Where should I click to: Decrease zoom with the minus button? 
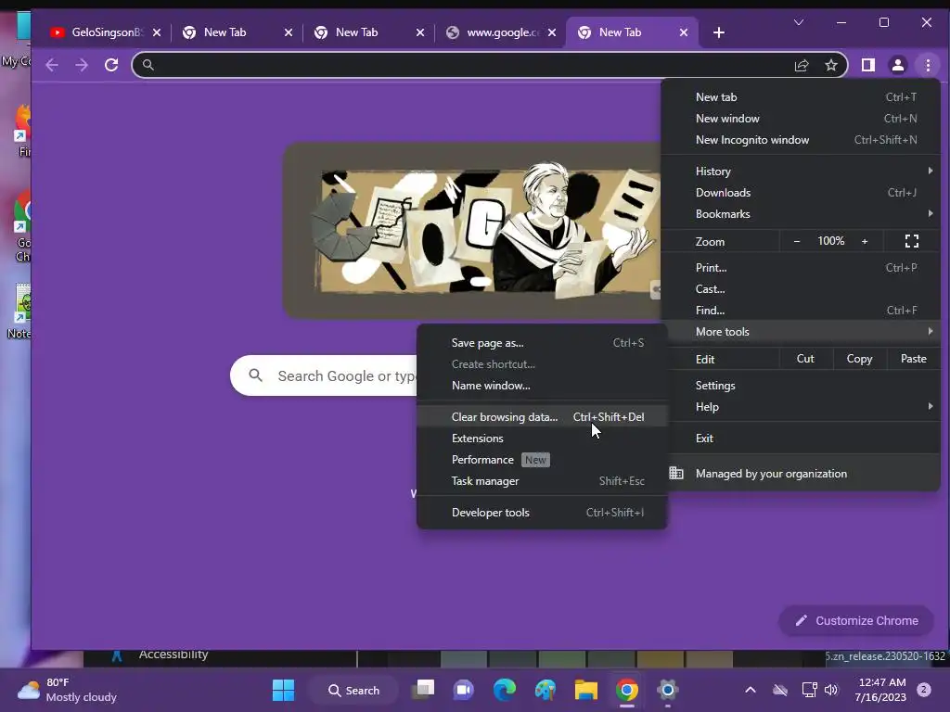[797, 241]
